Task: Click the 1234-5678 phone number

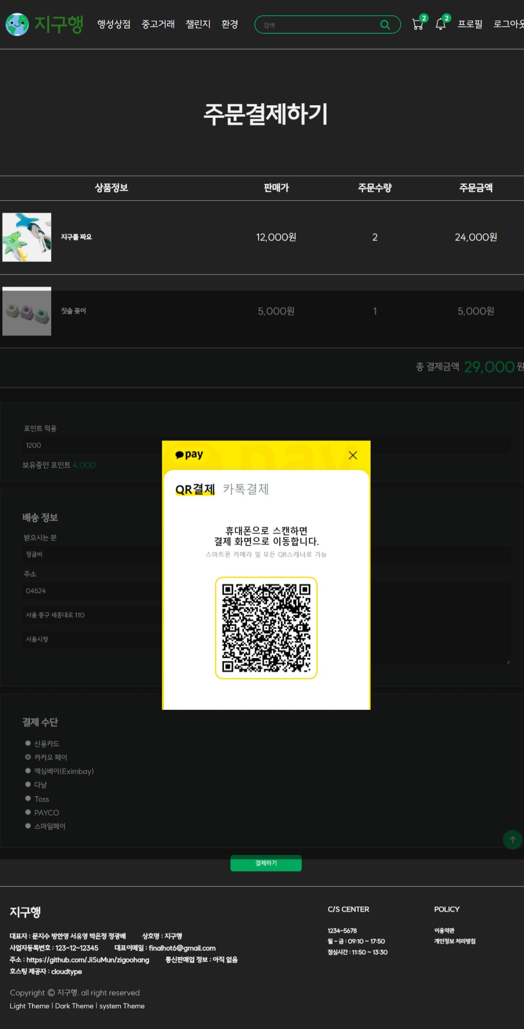Action: click(x=342, y=930)
